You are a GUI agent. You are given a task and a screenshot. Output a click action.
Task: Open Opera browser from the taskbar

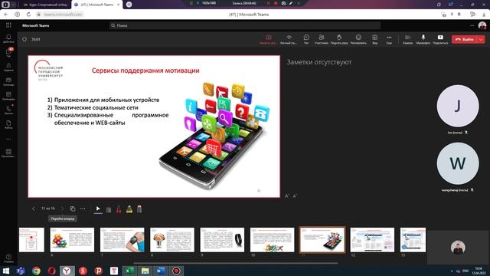(x=52, y=271)
